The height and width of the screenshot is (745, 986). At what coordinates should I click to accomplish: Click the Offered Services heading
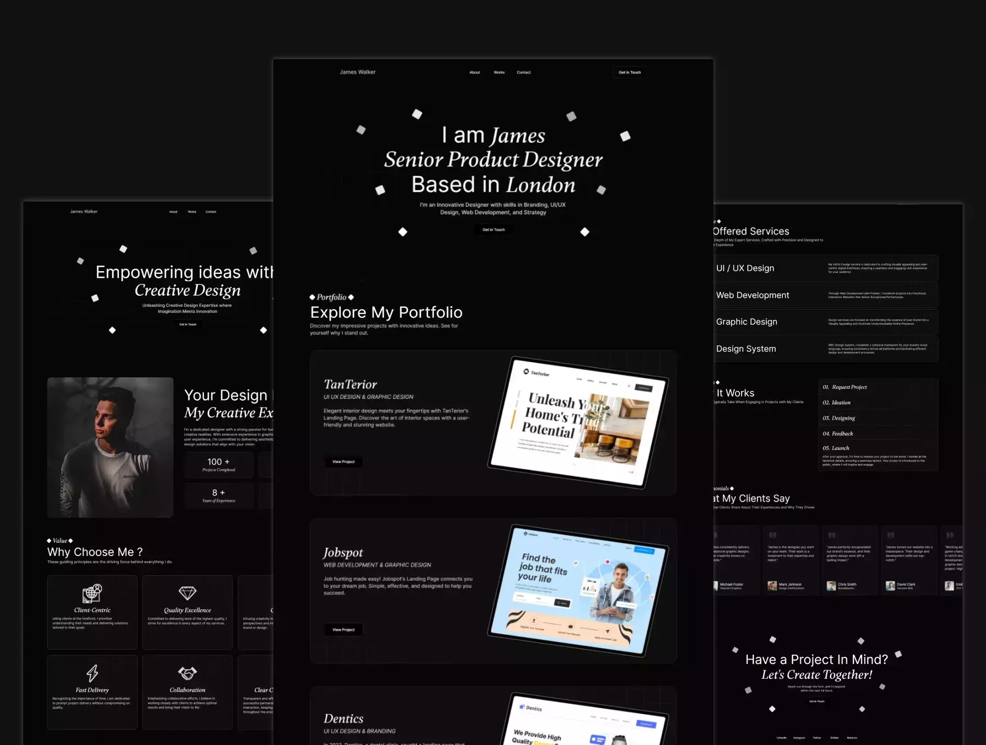pos(751,232)
